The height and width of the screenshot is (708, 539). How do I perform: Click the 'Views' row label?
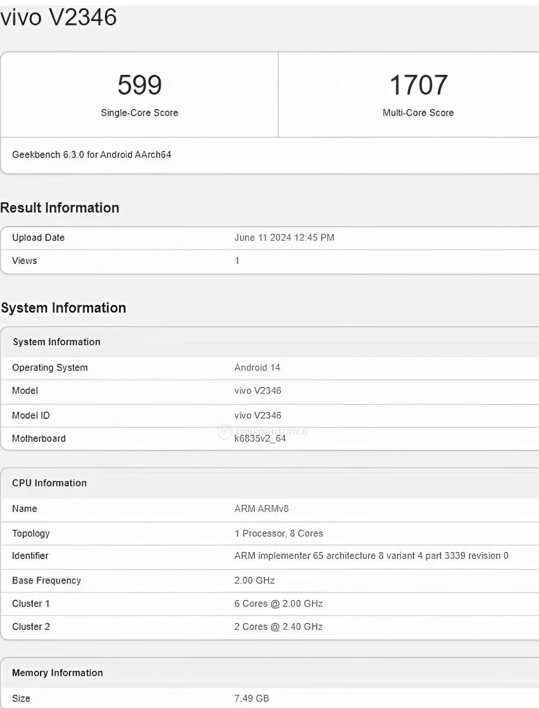(25, 261)
